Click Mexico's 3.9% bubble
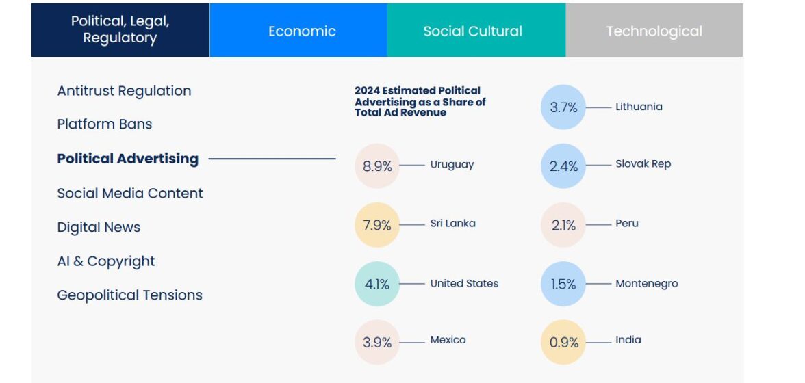Screen dimensions: 805x383 tap(377, 342)
